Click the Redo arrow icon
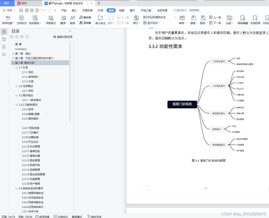Image resolution: width=269 pixels, height=218 pixels. [x=50, y=10]
